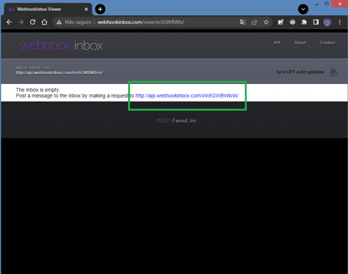The width and height of the screenshot is (348, 274).
Task: Reload the WebhookInbox page
Action: [x=32, y=22]
